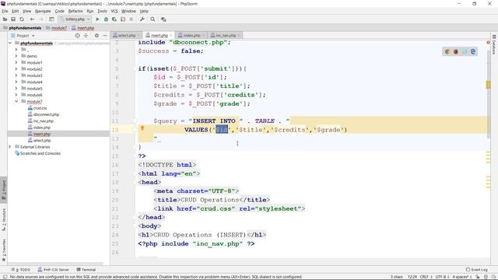Expand External Libraries
Image resolution: width=498 pixels, height=280 pixels.
(x=10, y=147)
